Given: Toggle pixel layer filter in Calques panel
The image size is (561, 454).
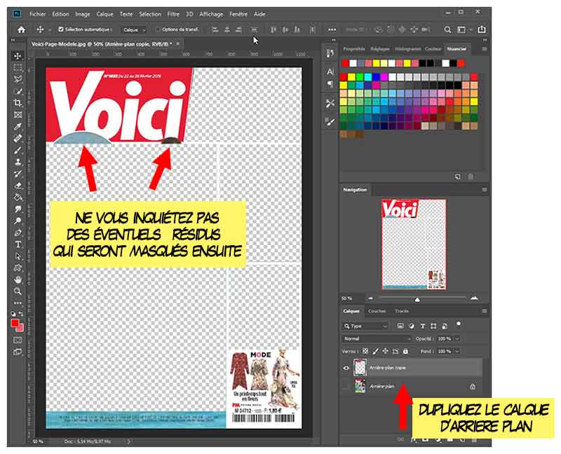Looking at the screenshot, I should pos(400,326).
